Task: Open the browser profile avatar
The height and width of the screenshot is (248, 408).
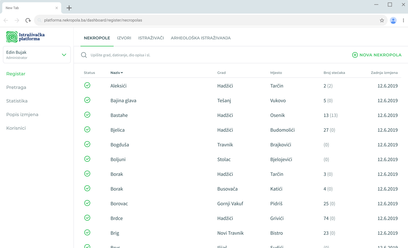Action: (393, 20)
